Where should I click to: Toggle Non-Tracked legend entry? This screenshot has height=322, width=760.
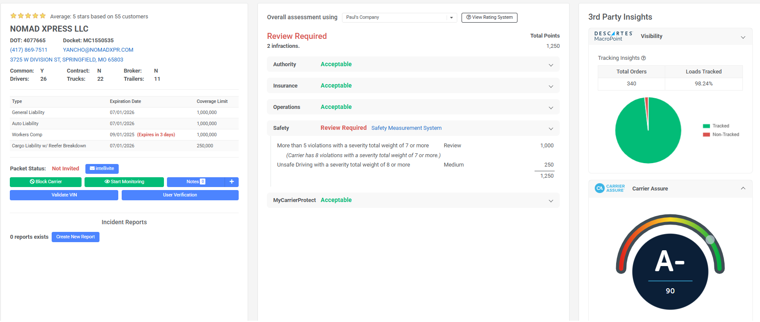click(x=721, y=135)
